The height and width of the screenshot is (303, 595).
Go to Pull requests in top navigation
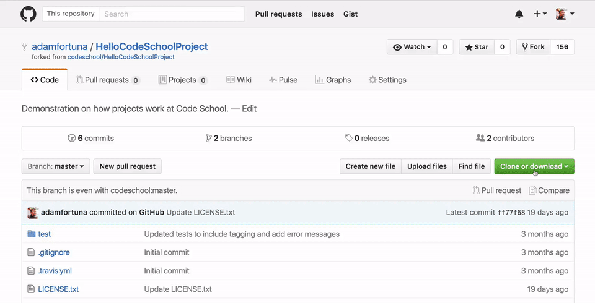point(278,14)
